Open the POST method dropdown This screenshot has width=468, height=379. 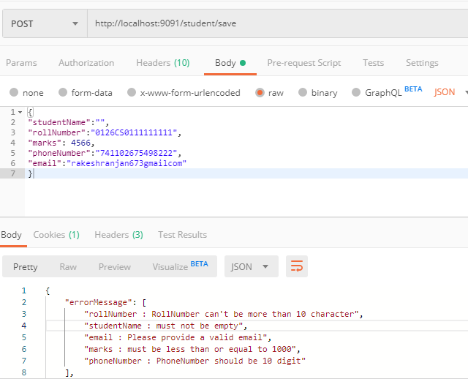(44, 23)
